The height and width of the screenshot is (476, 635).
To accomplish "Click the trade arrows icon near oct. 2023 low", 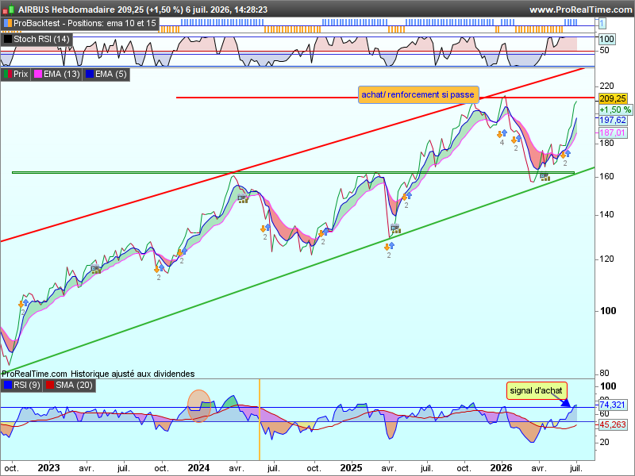I will (160, 269).
